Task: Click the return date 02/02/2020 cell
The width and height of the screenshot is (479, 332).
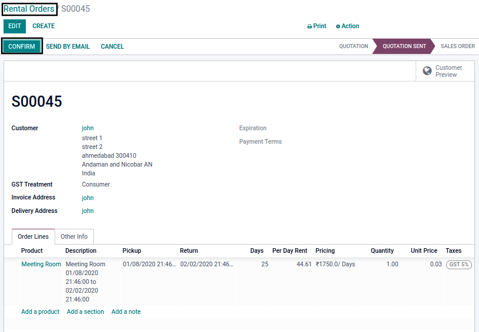Action: pos(207,265)
